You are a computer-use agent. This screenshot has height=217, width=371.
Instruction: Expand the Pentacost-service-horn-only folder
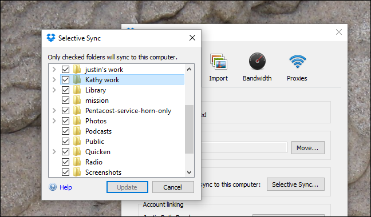click(x=54, y=110)
